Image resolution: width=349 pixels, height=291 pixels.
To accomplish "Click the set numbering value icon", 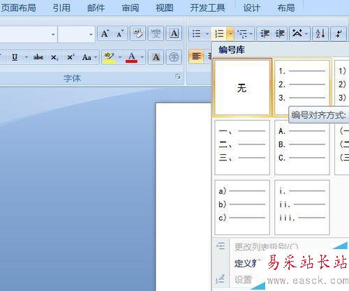I will 220,279.
